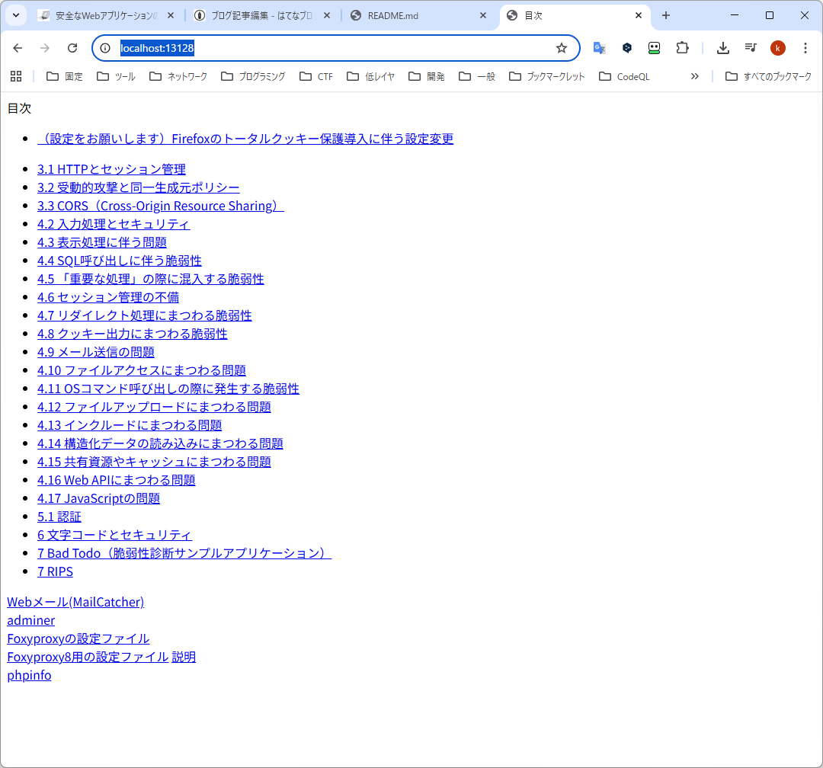This screenshot has width=823, height=768.
Task: Open the apps grid in bookmarks bar
Action: coord(16,77)
